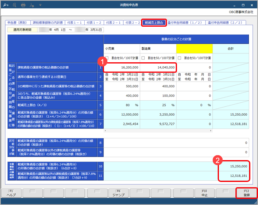Click the 80 % ratio cell
258x205 pixels.
point(122,105)
